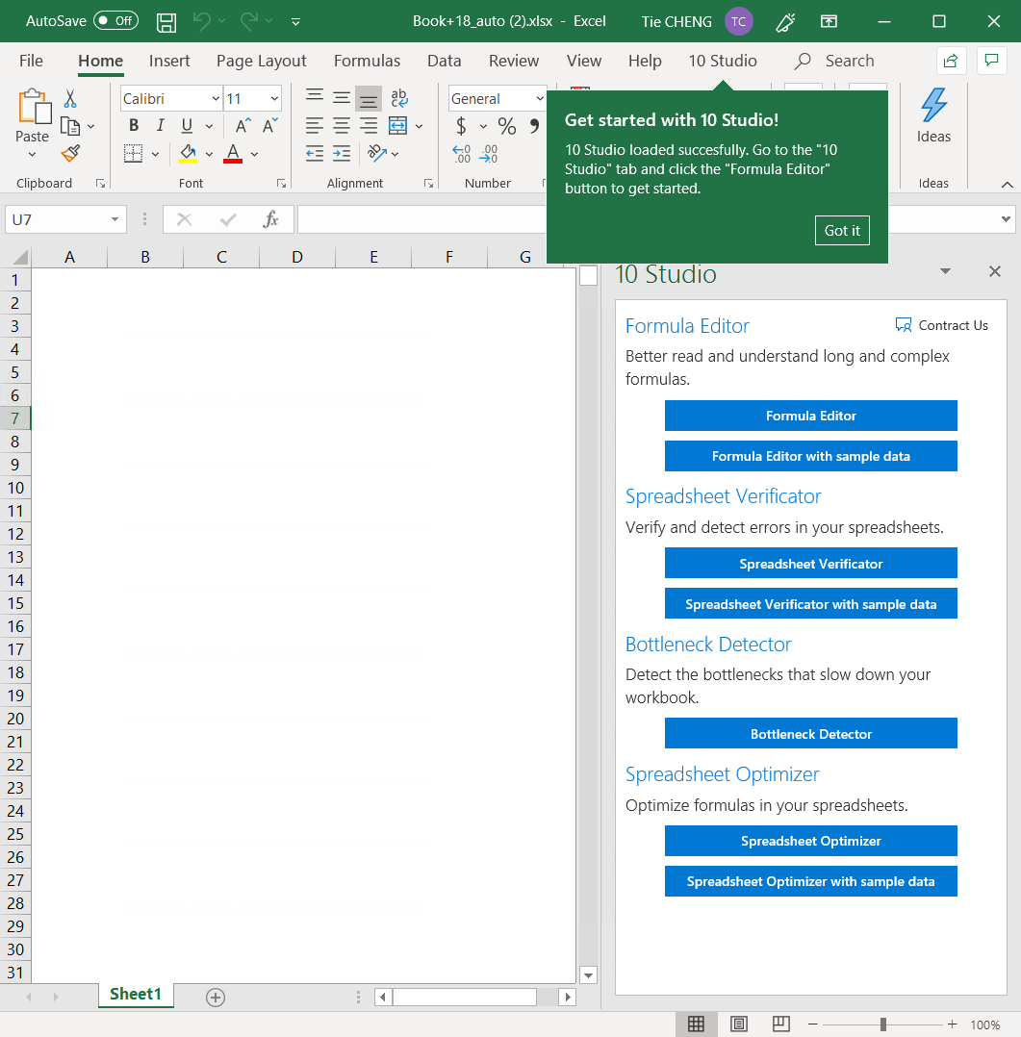Screen dimensions: 1021x1037
Task: Apply Percent Style format
Action: (x=507, y=126)
